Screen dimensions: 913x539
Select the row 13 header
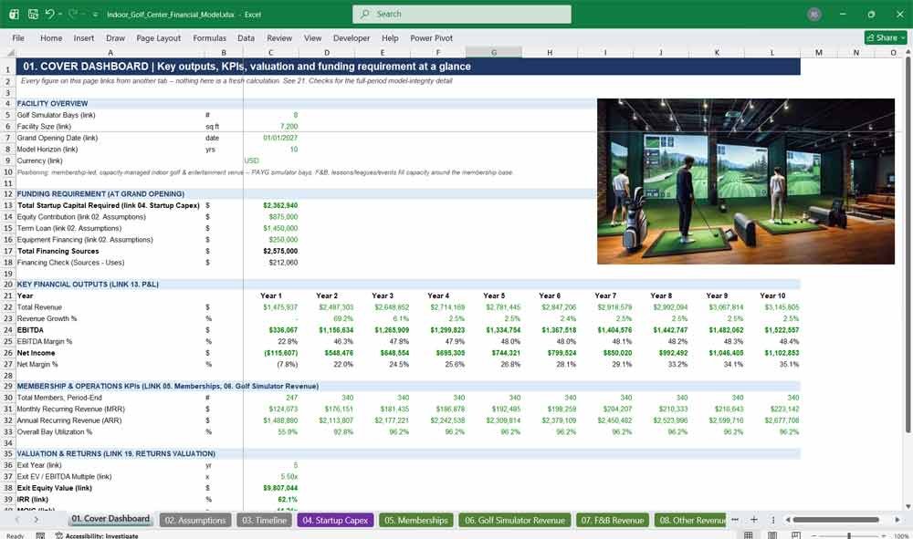(7, 205)
